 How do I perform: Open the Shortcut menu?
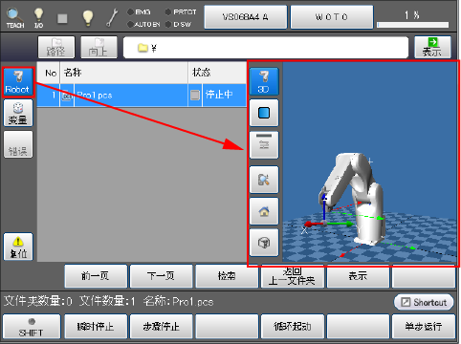pyautogui.click(x=424, y=302)
